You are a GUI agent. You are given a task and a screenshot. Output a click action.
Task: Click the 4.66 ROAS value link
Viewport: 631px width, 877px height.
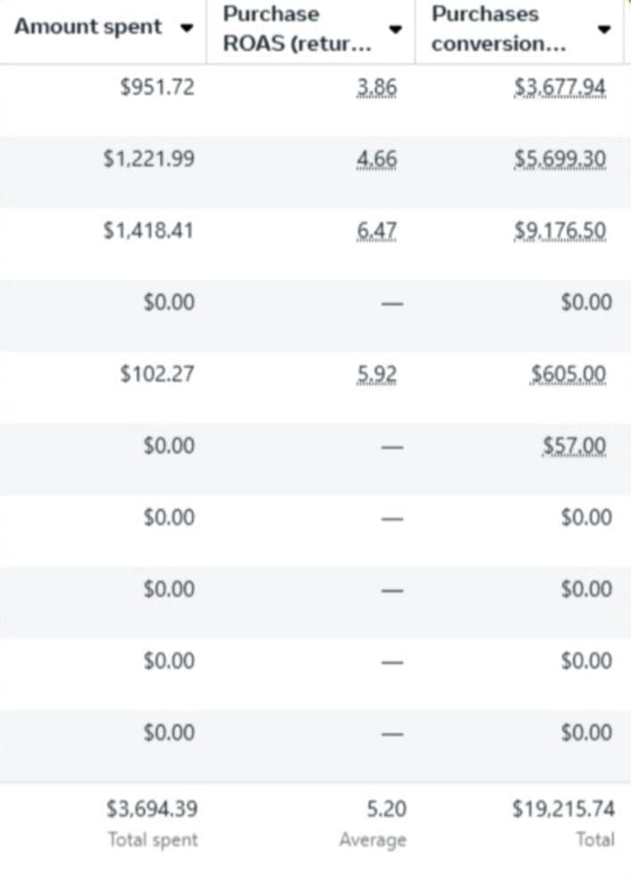click(376, 159)
